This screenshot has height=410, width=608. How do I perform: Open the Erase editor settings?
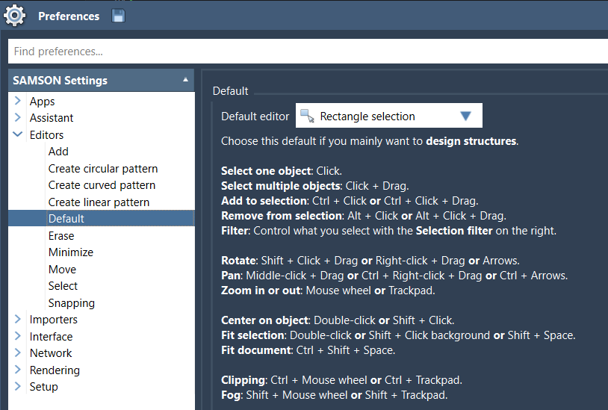[x=61, y=236]
